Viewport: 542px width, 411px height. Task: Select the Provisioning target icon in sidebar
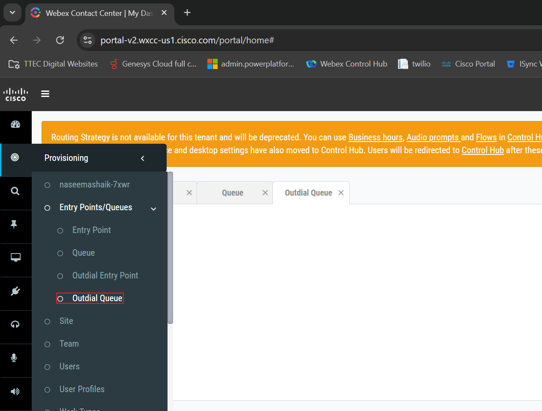pyautogui.click(x=15, y=157)
